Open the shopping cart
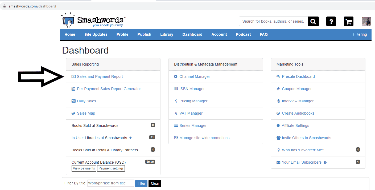The height and width of the screenshot is (190, 375). click(349, 21)
